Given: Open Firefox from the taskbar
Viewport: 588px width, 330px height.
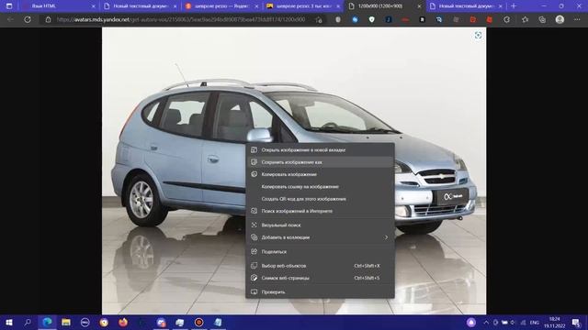Looking at the screenshot, I should tap(123, 322).
